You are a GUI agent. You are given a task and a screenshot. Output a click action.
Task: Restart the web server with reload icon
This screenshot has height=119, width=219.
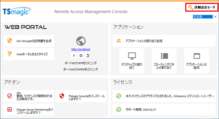[88, 55]
